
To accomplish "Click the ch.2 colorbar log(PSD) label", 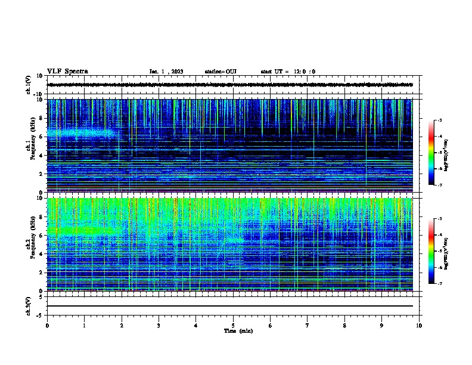I will pyautogui.click(x=446, y=253).
